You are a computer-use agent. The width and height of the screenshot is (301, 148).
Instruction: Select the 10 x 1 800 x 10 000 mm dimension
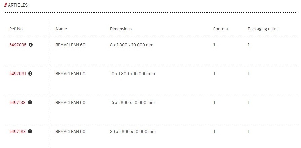pyautogui.click(x=133, y=74)
